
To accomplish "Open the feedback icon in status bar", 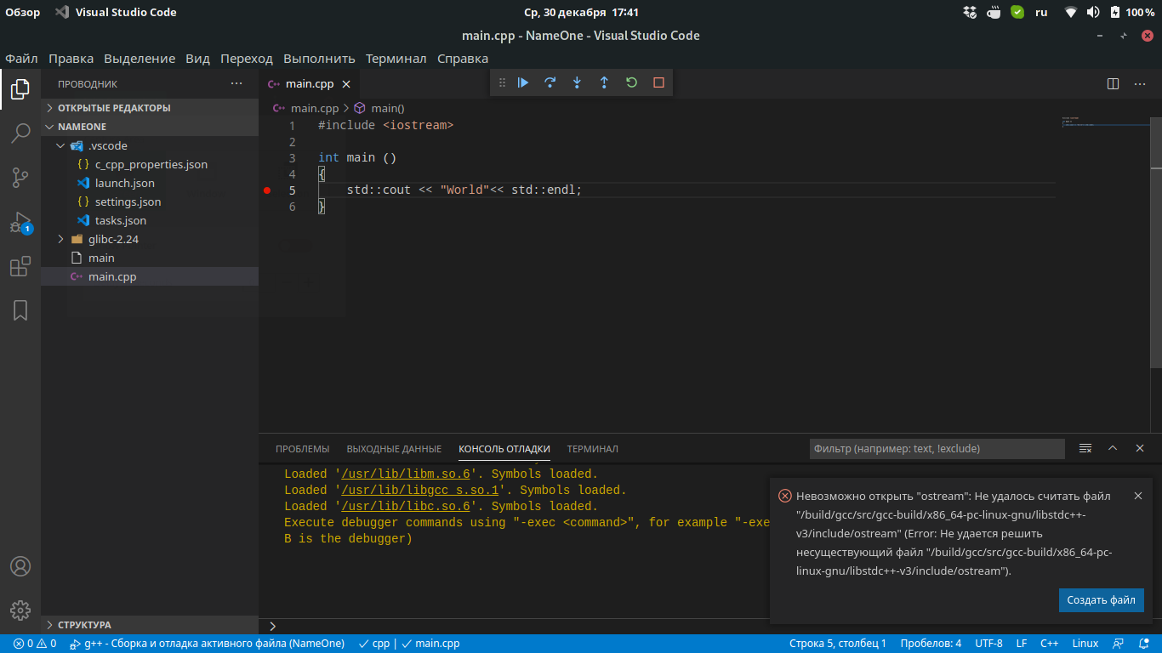I will click(1119, 644).
